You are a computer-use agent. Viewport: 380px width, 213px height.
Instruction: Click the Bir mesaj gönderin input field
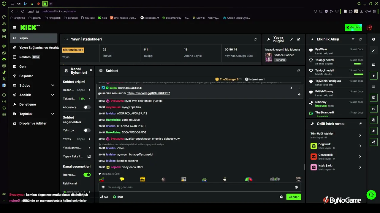point(200,187)
